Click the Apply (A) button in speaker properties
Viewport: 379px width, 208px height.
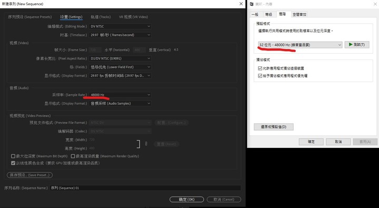(365, 142)
